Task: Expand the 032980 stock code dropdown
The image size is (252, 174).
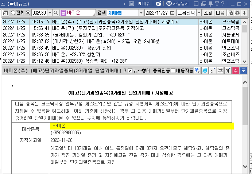Action: [x=50, y=13]
